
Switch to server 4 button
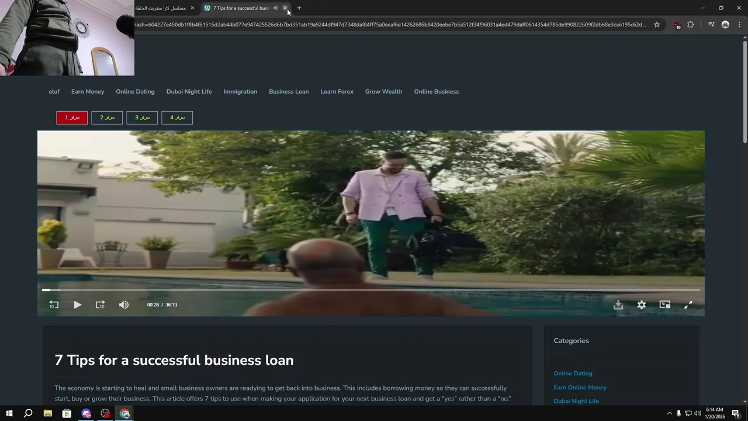click(177, 118)
